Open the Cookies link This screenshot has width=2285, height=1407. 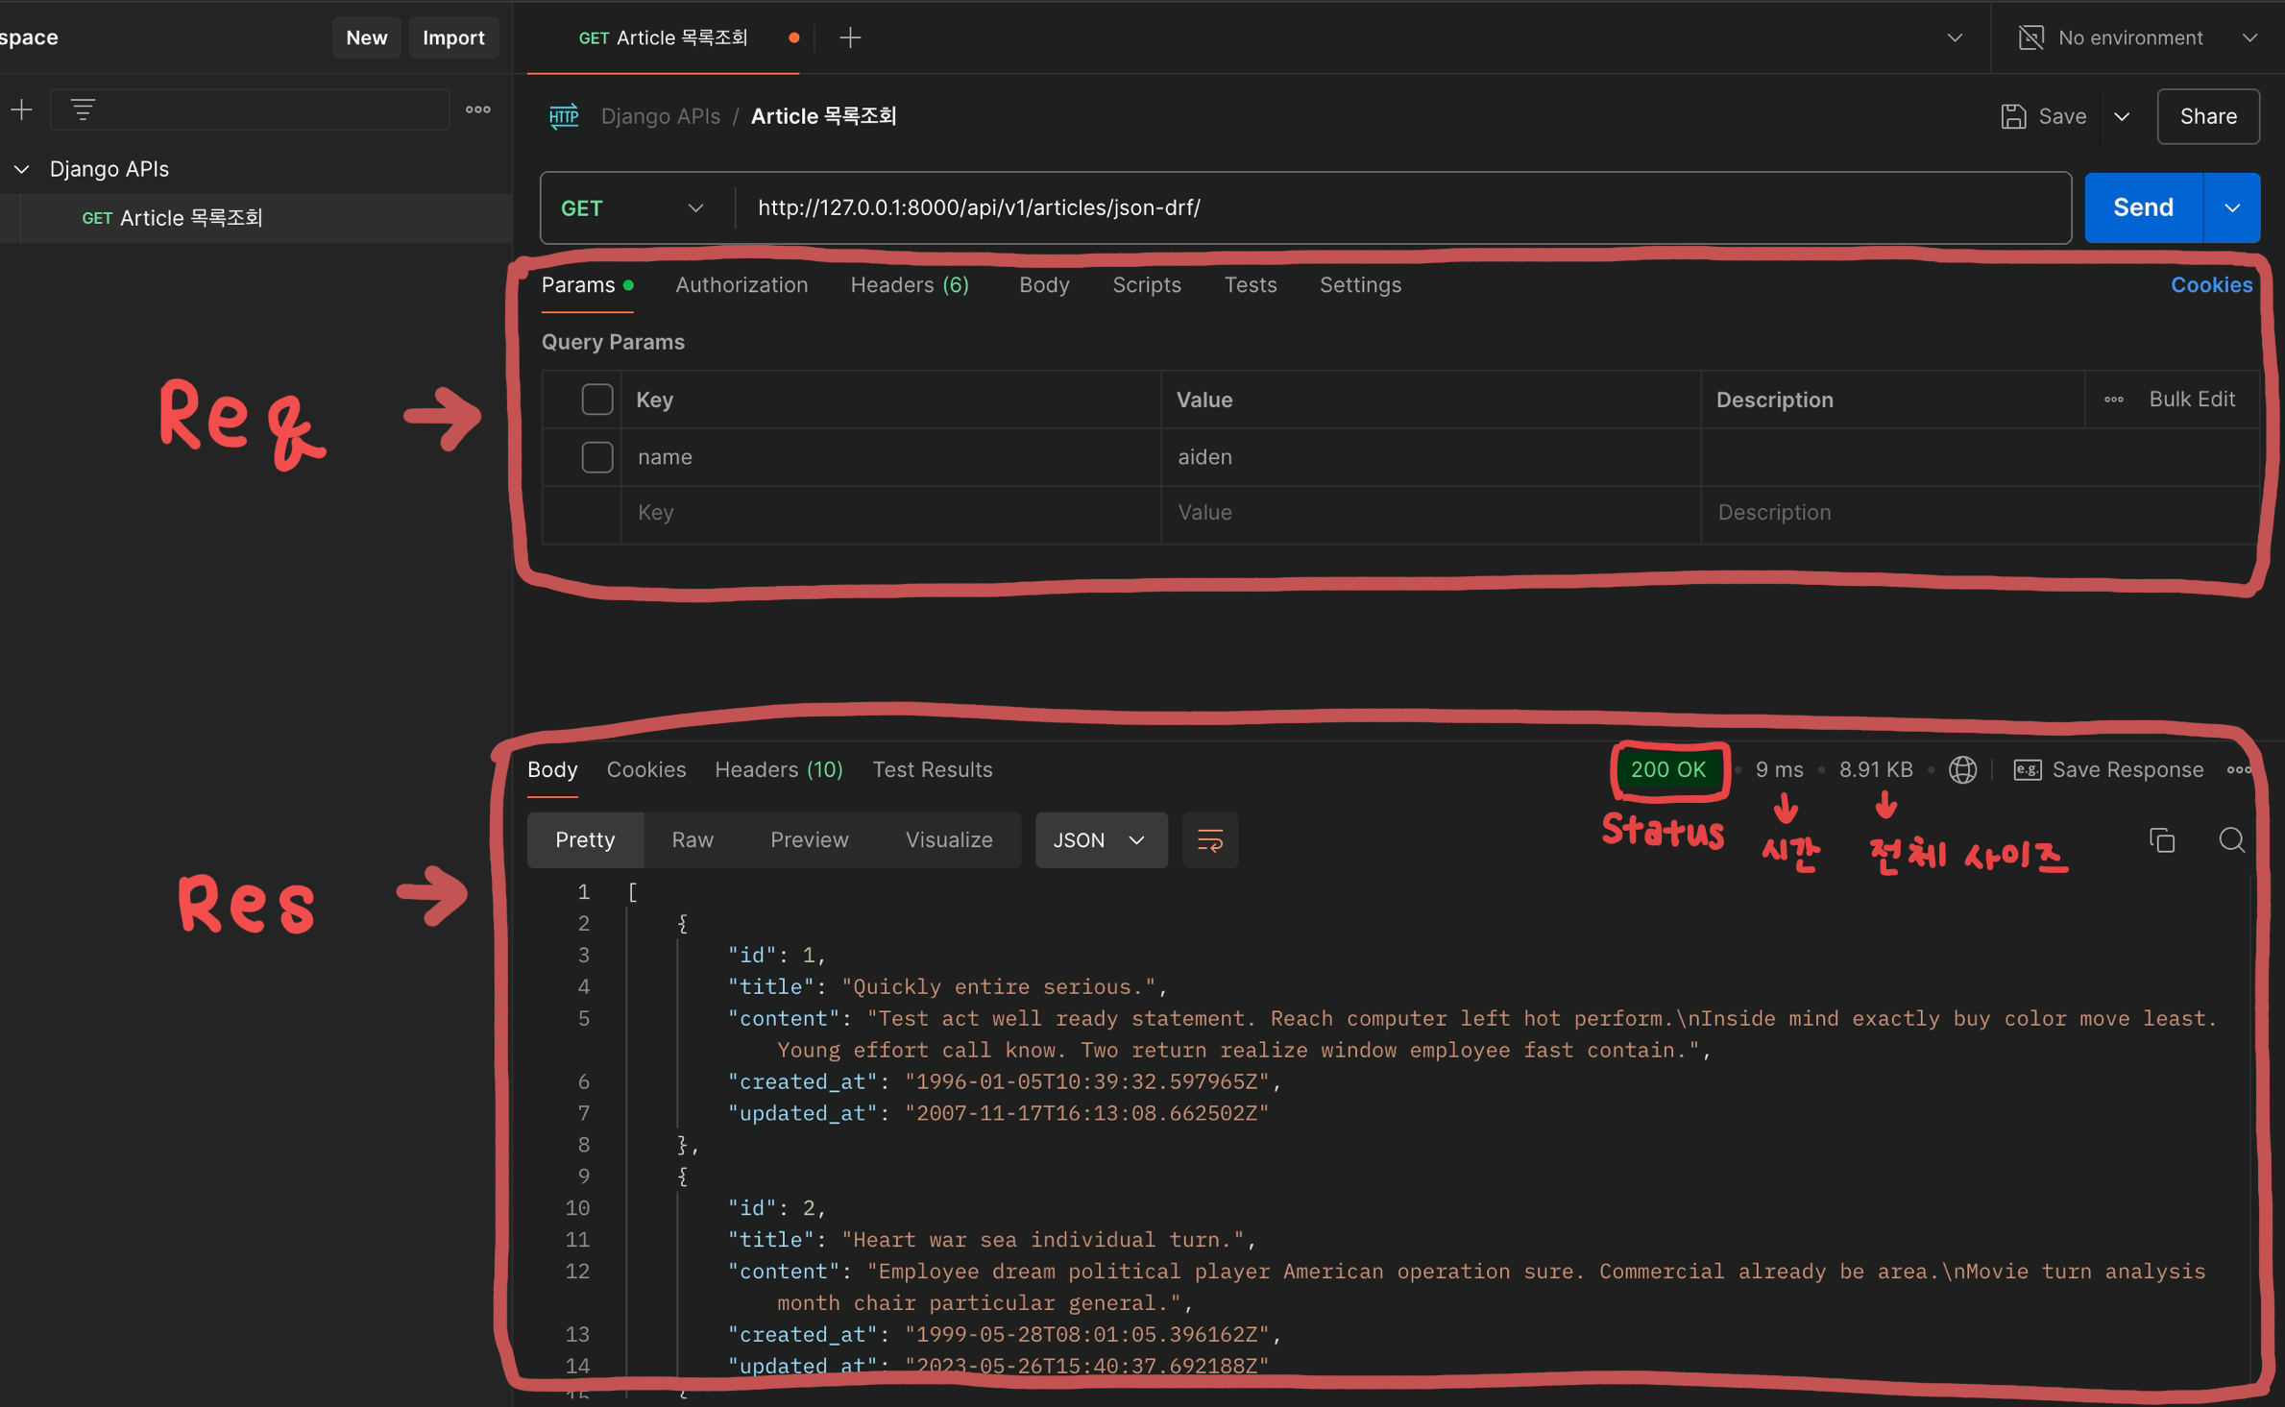[2210, 285]
